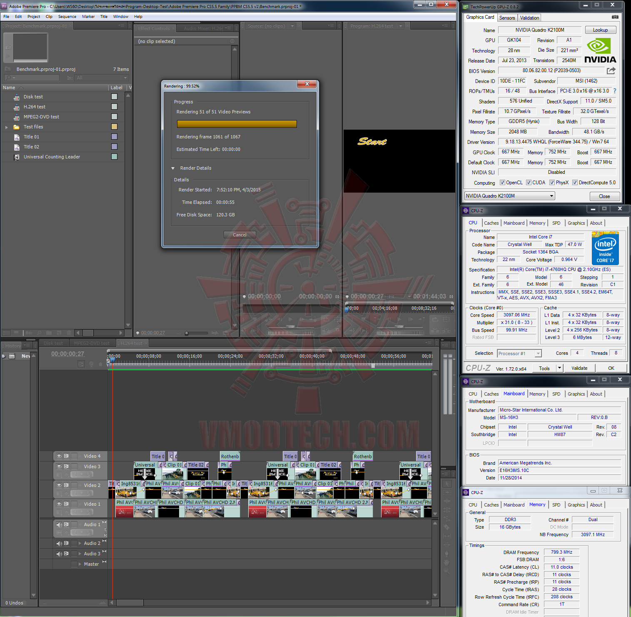The image size is (631, 617).
Task: Click Set Encore Chapter Marker icon in timeline
Action: click(91, 364)
